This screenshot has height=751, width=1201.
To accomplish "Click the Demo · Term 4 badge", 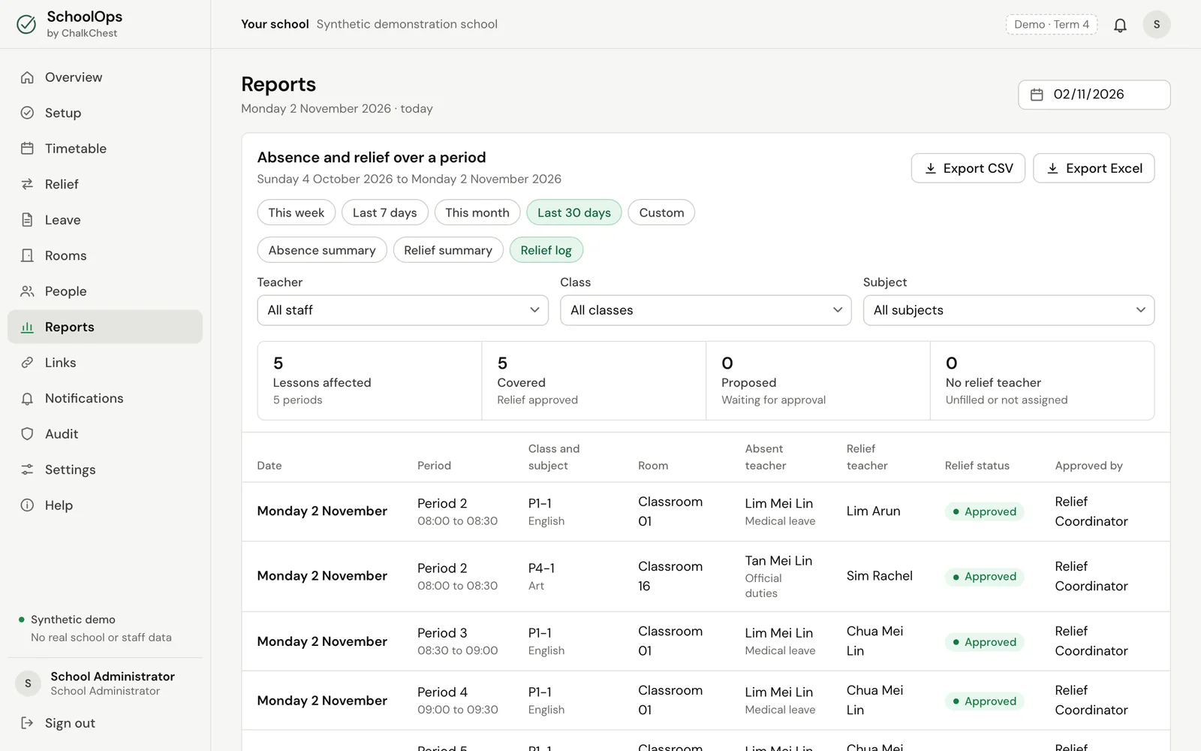I will point(1052,24).
